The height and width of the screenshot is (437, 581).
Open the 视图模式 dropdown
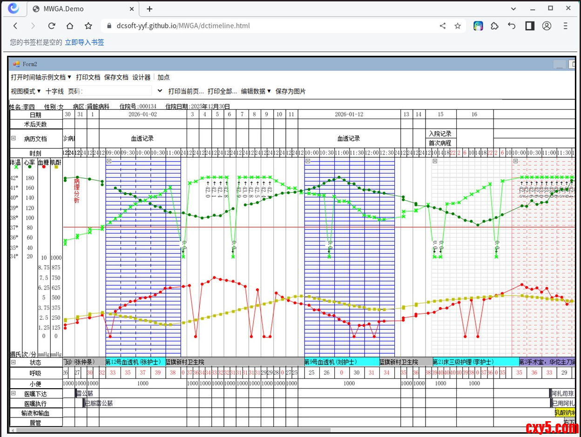coord(26,91)
